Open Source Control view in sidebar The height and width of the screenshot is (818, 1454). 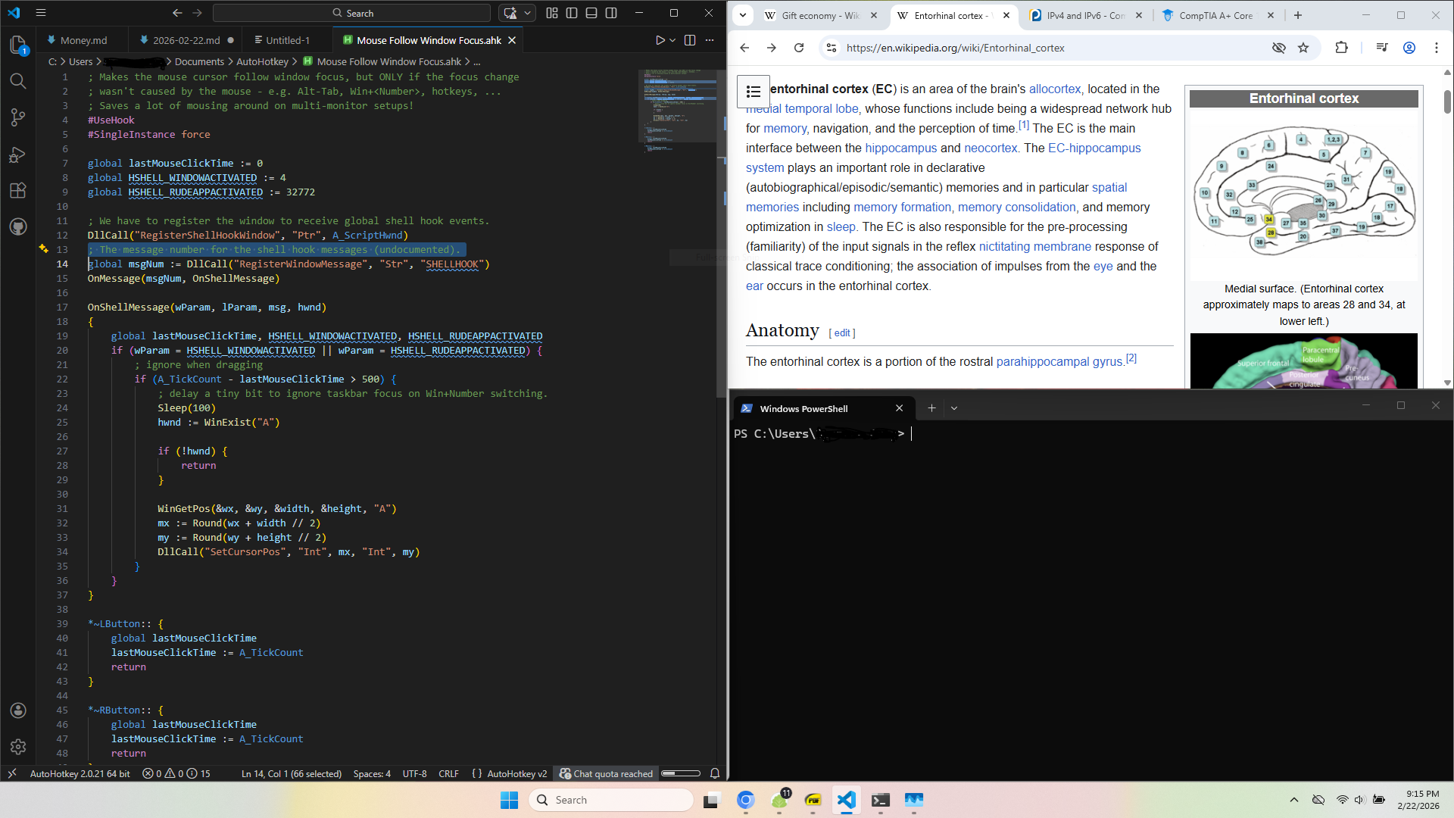coord(18,117)
